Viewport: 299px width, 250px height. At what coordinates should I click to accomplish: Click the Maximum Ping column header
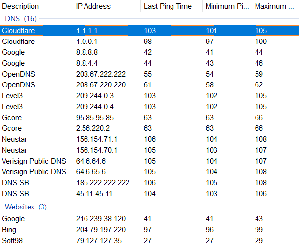click(276, 6)
